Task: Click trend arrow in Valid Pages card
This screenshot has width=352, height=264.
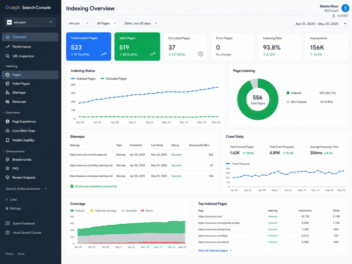Action: (152, 54)
